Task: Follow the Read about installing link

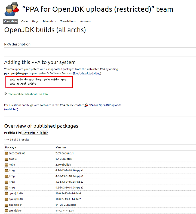Action: [x=87, y=73]
